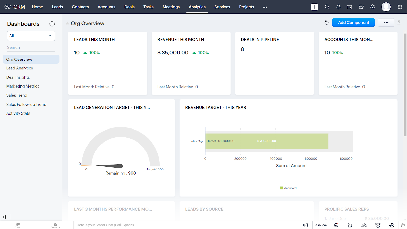Click the Smart Chat input field
The image size is (407, 229).
(153, 225)
